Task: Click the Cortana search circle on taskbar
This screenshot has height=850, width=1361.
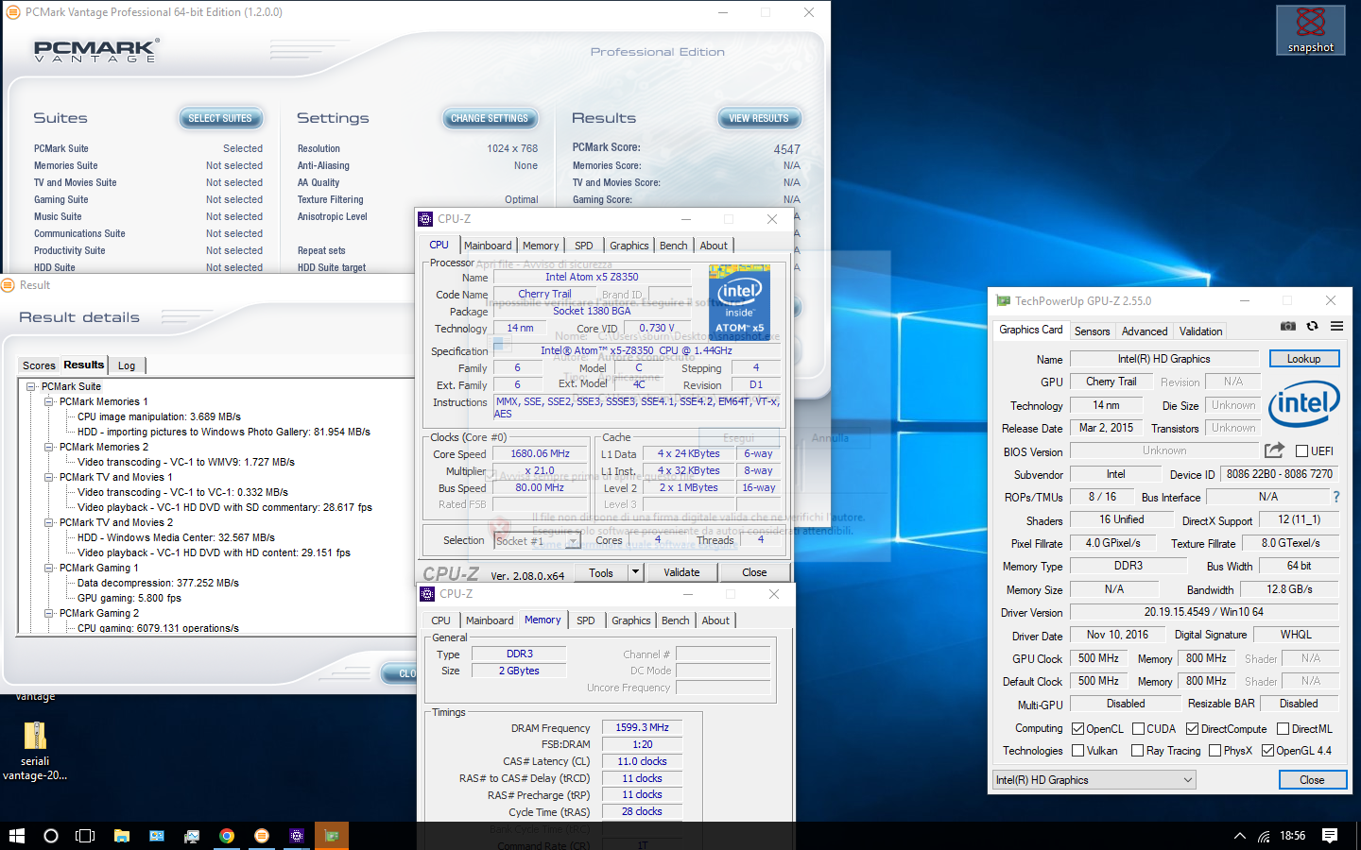Action: click(51, 836)
